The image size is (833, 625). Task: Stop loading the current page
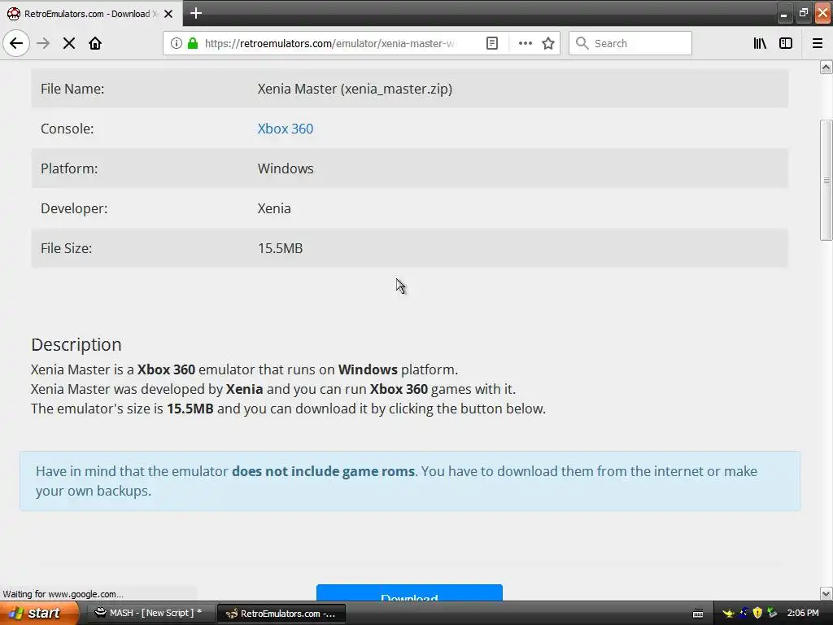pos(68,43)
